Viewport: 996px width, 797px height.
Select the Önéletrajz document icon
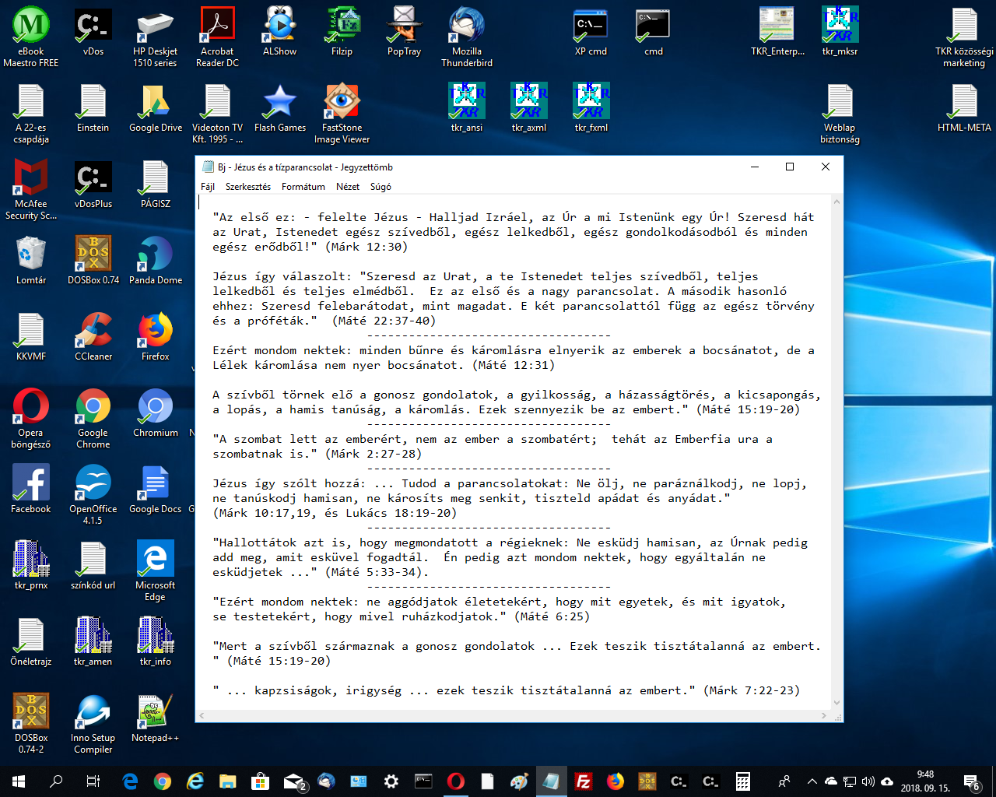[x=31, y=643]
